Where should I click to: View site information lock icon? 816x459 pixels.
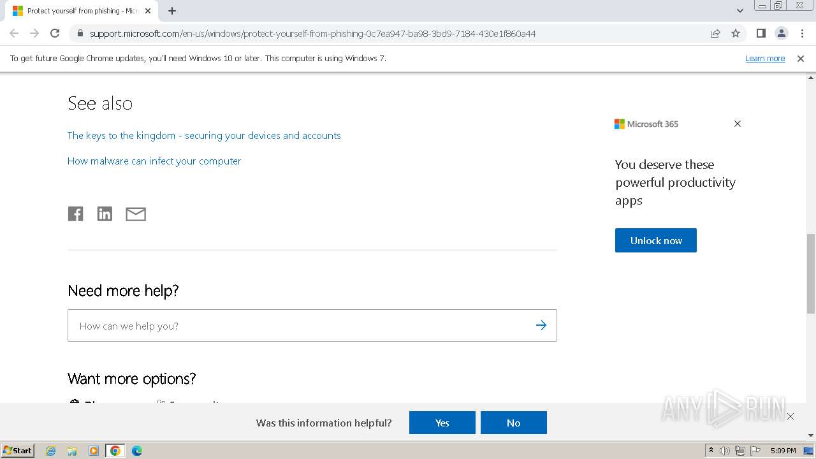[80, 33]
